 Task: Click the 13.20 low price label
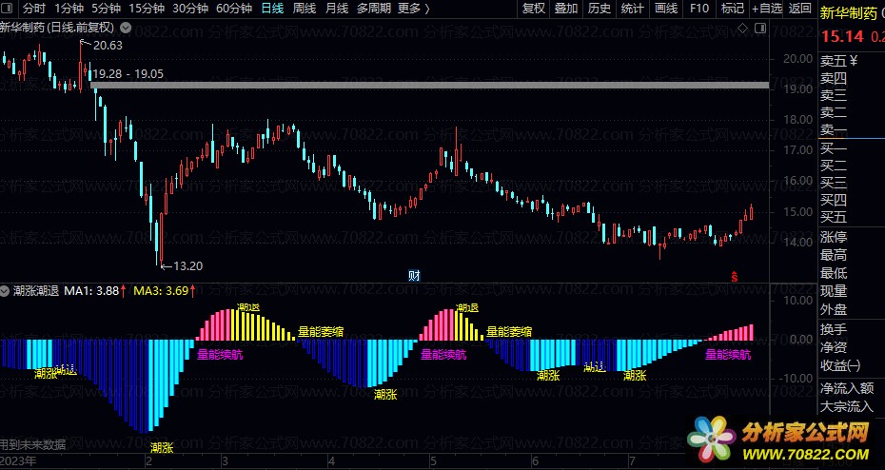click(188, 265)
